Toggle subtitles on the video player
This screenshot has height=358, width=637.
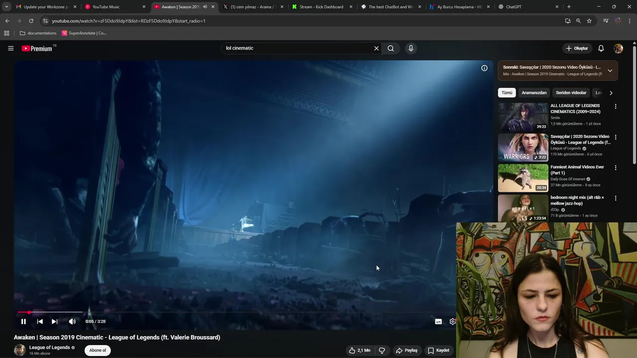[x=438, y=321]
